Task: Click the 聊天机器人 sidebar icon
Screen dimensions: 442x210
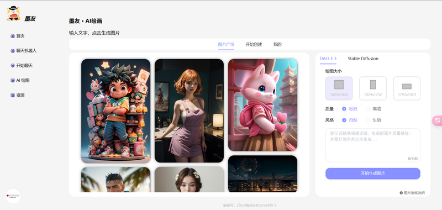Action: 12,51
